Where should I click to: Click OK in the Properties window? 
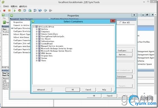(x=94, y=96)
